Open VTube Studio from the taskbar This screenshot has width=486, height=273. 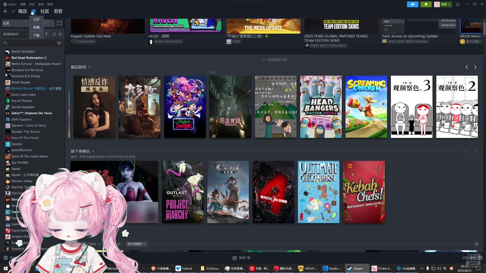(x=382, y=268)
